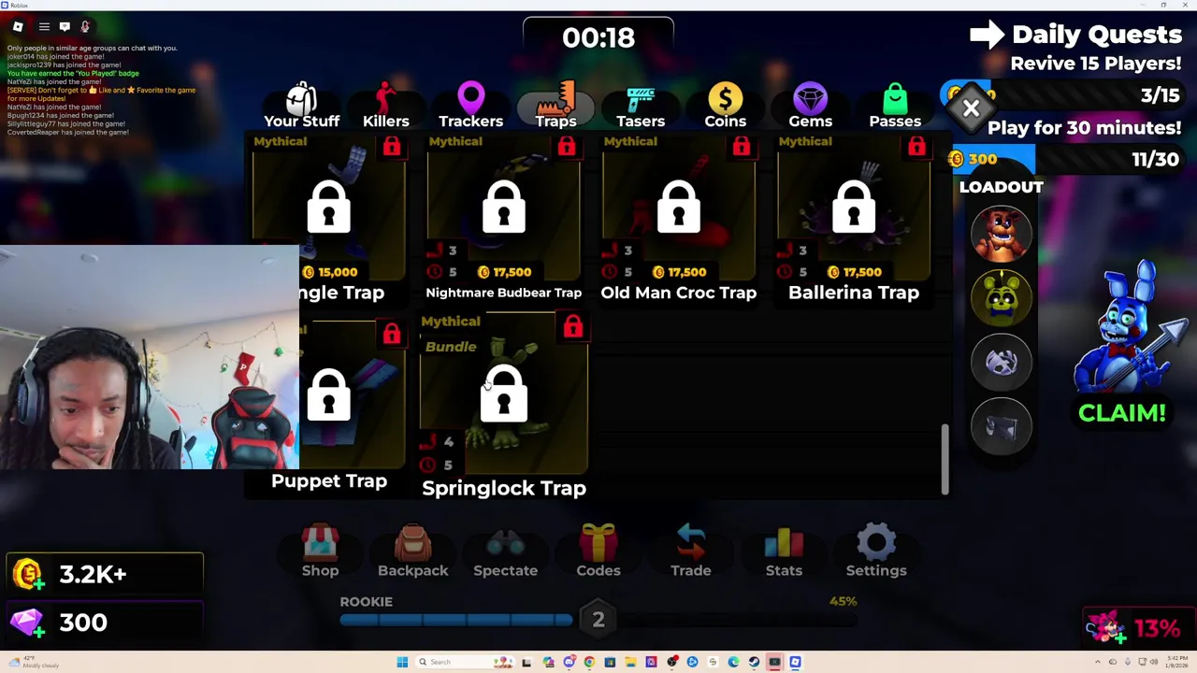Viewport: 1197px width, 673px height.
Task: Click the 17,500 price on Ballerina Trap
Action: (x=854, y=272)
